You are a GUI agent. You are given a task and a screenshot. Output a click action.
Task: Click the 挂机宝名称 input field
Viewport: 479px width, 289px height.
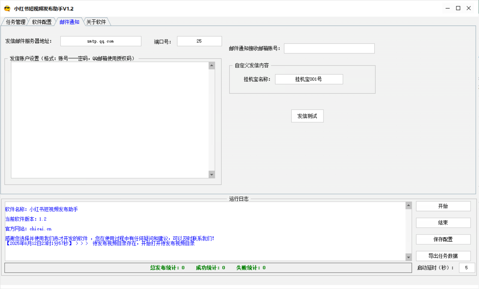309,79
